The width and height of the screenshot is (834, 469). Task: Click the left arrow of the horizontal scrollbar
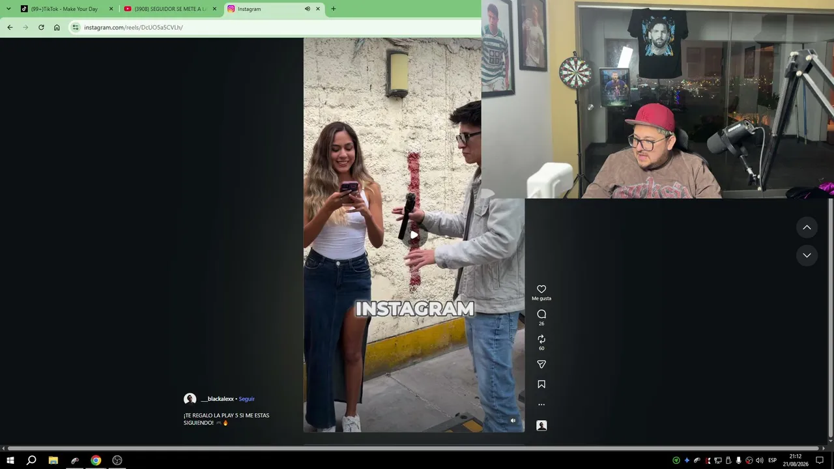pyautogui.click(x=3, y=448)
